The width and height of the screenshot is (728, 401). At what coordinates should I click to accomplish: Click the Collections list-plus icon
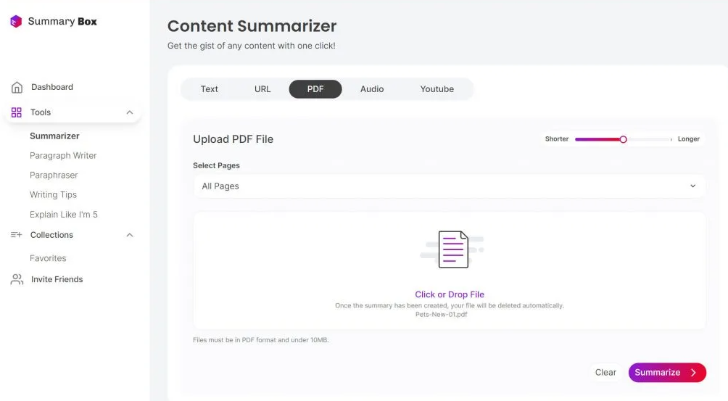pyautogui.click(x=16, y=235)
